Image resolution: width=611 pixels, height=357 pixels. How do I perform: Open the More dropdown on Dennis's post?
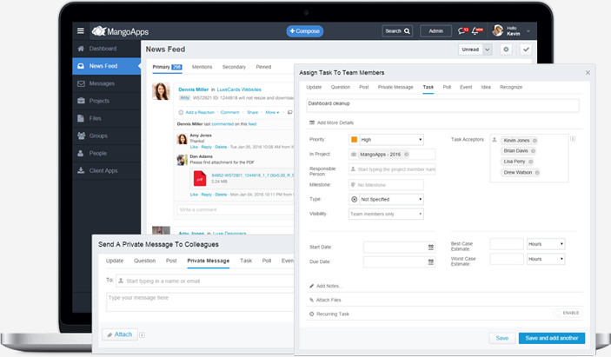[272, 113]
